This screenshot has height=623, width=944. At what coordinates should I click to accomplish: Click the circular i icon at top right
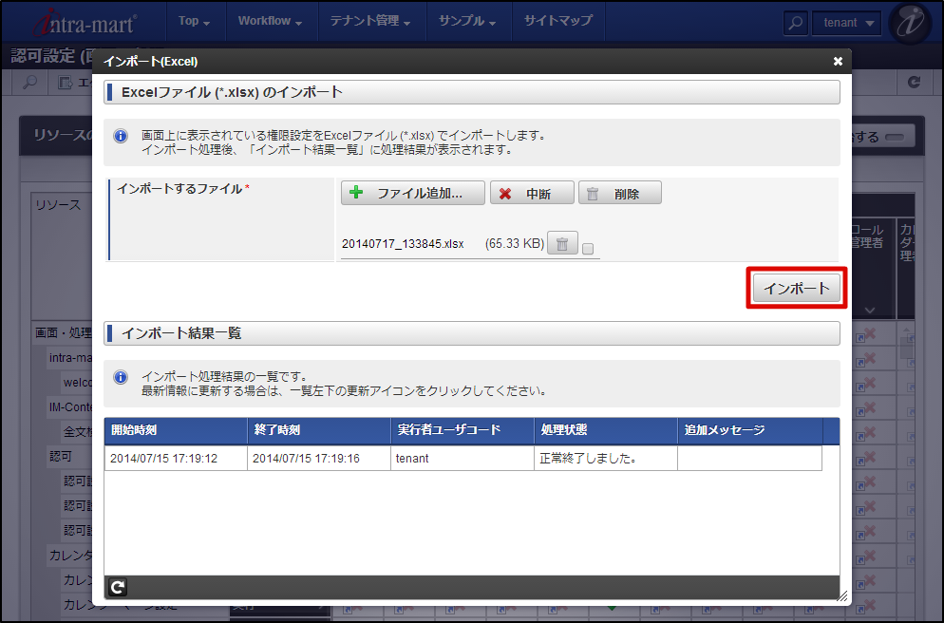pyautogui.click(x=909, y=22)
